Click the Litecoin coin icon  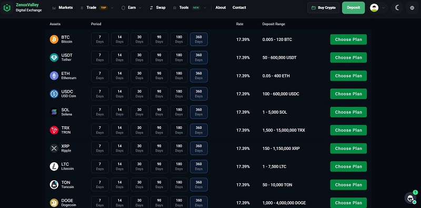click(54, 167)
